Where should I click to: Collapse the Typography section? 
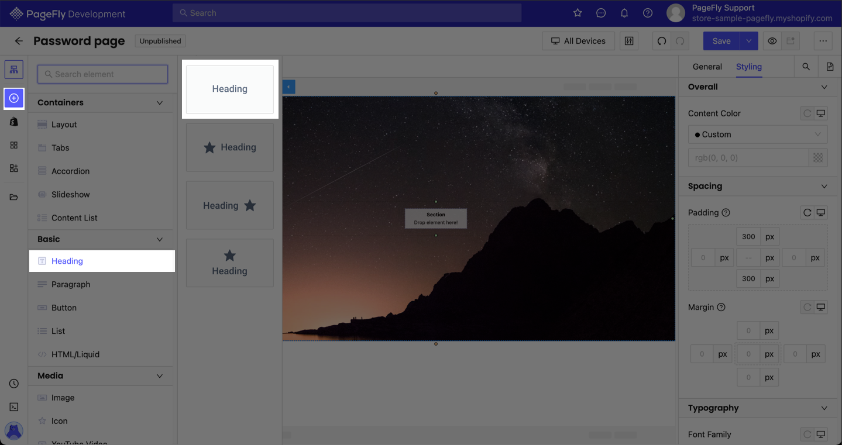point(824,408)
